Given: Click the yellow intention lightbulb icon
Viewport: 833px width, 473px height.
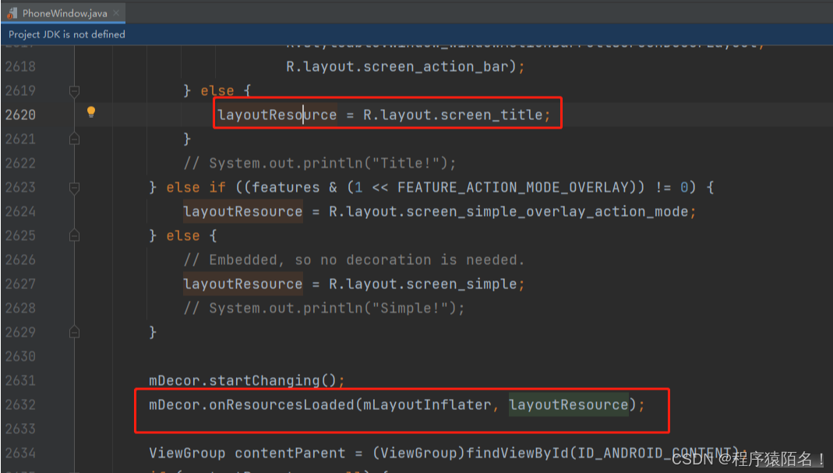Looking at the screenshot, I should click(x=91, y=111).
